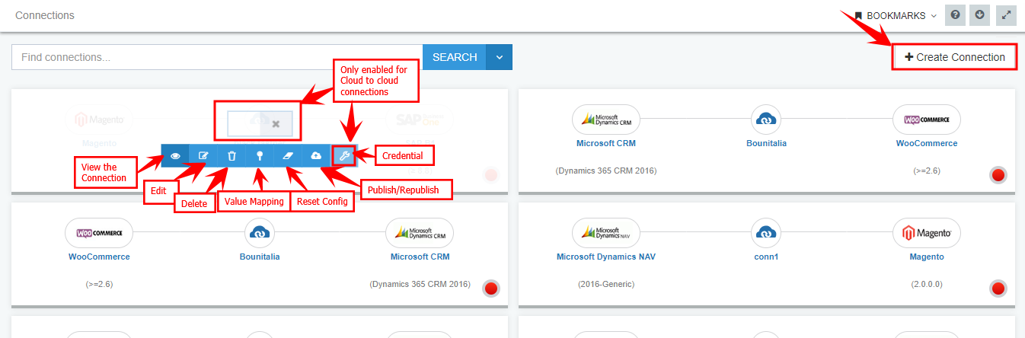Screen dimensions: 1025x338
Task: Click Microsoft Dynamics CRM logo above the 'Microsoft CRM' label in the card ending with WooCommerce
Action: pyautogui.click(x=606, y=120)
